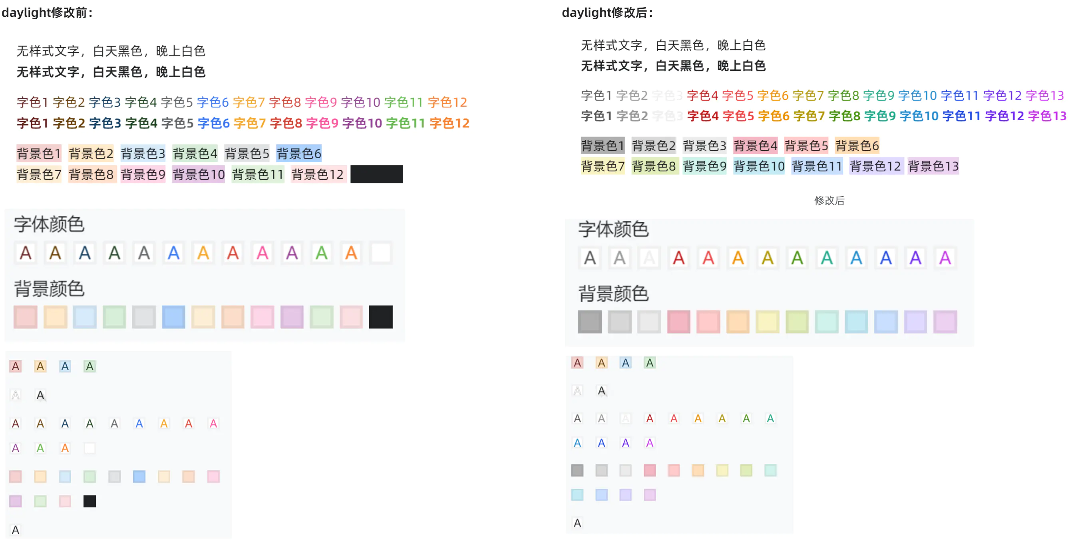
Task: Click purple-highlighted 背景色10 in the before sample
Action: 199,174
